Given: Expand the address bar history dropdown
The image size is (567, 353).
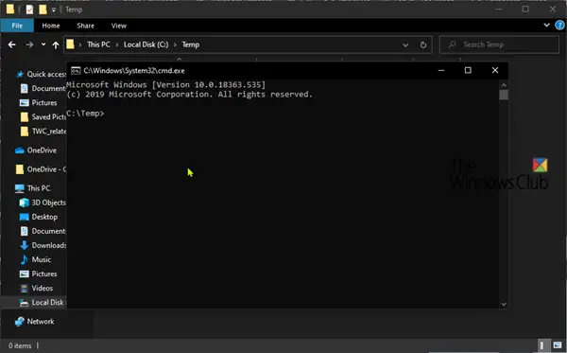Looking at the screenshot, I should [405, 44].
